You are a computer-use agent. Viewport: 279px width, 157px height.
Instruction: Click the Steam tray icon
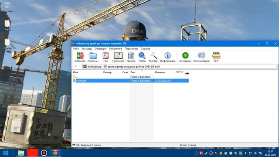pos(206,153)
